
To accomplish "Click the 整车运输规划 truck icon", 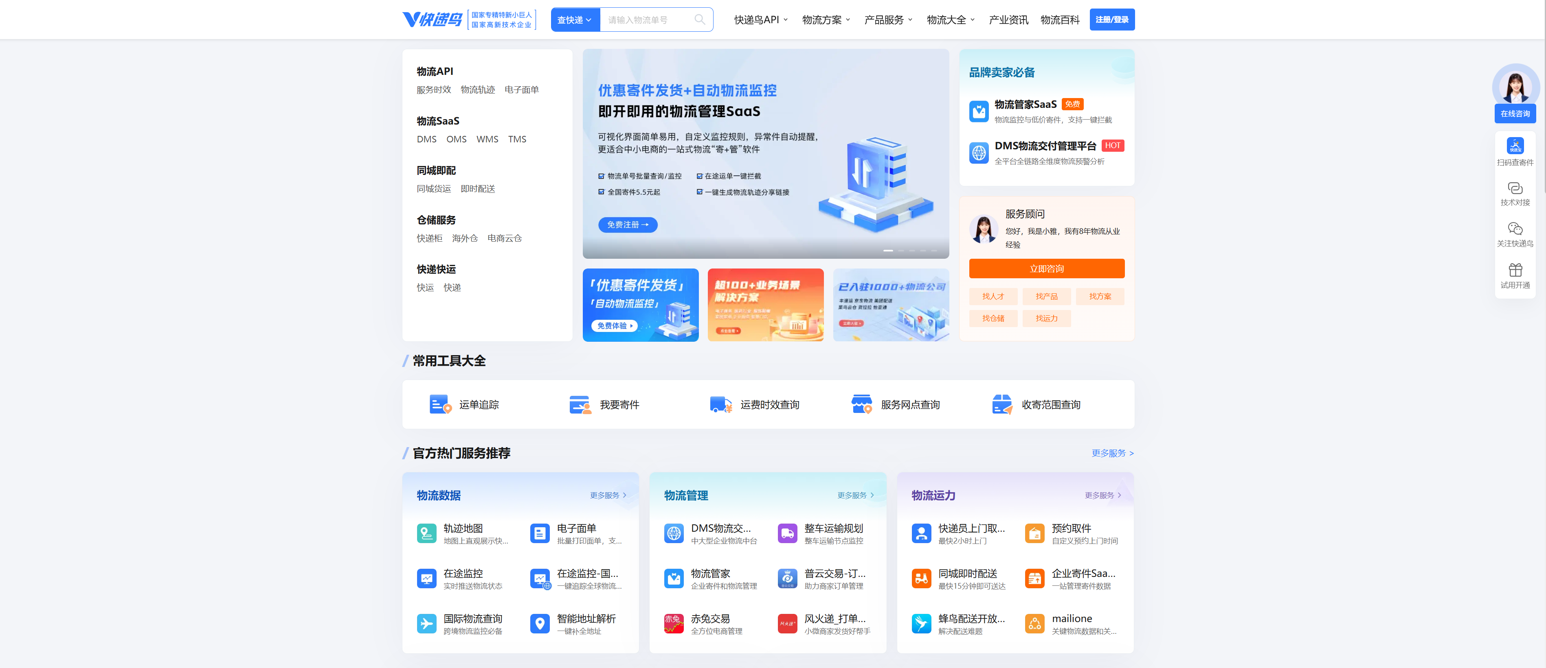I will point(787,533).
